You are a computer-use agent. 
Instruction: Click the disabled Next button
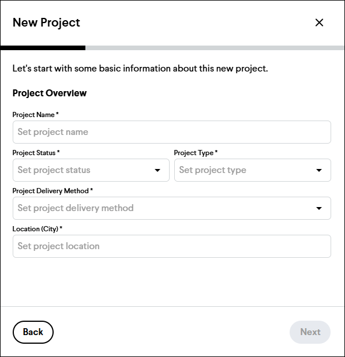point(310,332)
